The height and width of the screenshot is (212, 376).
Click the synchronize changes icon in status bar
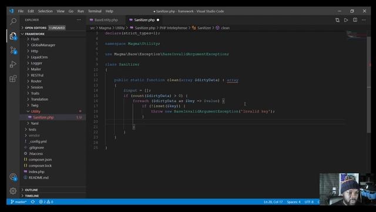point(33,201)
